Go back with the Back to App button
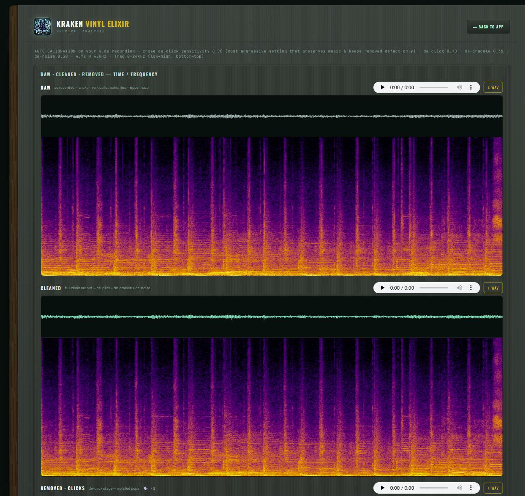Viewport: 525px width, 496px height. (488, 27)
